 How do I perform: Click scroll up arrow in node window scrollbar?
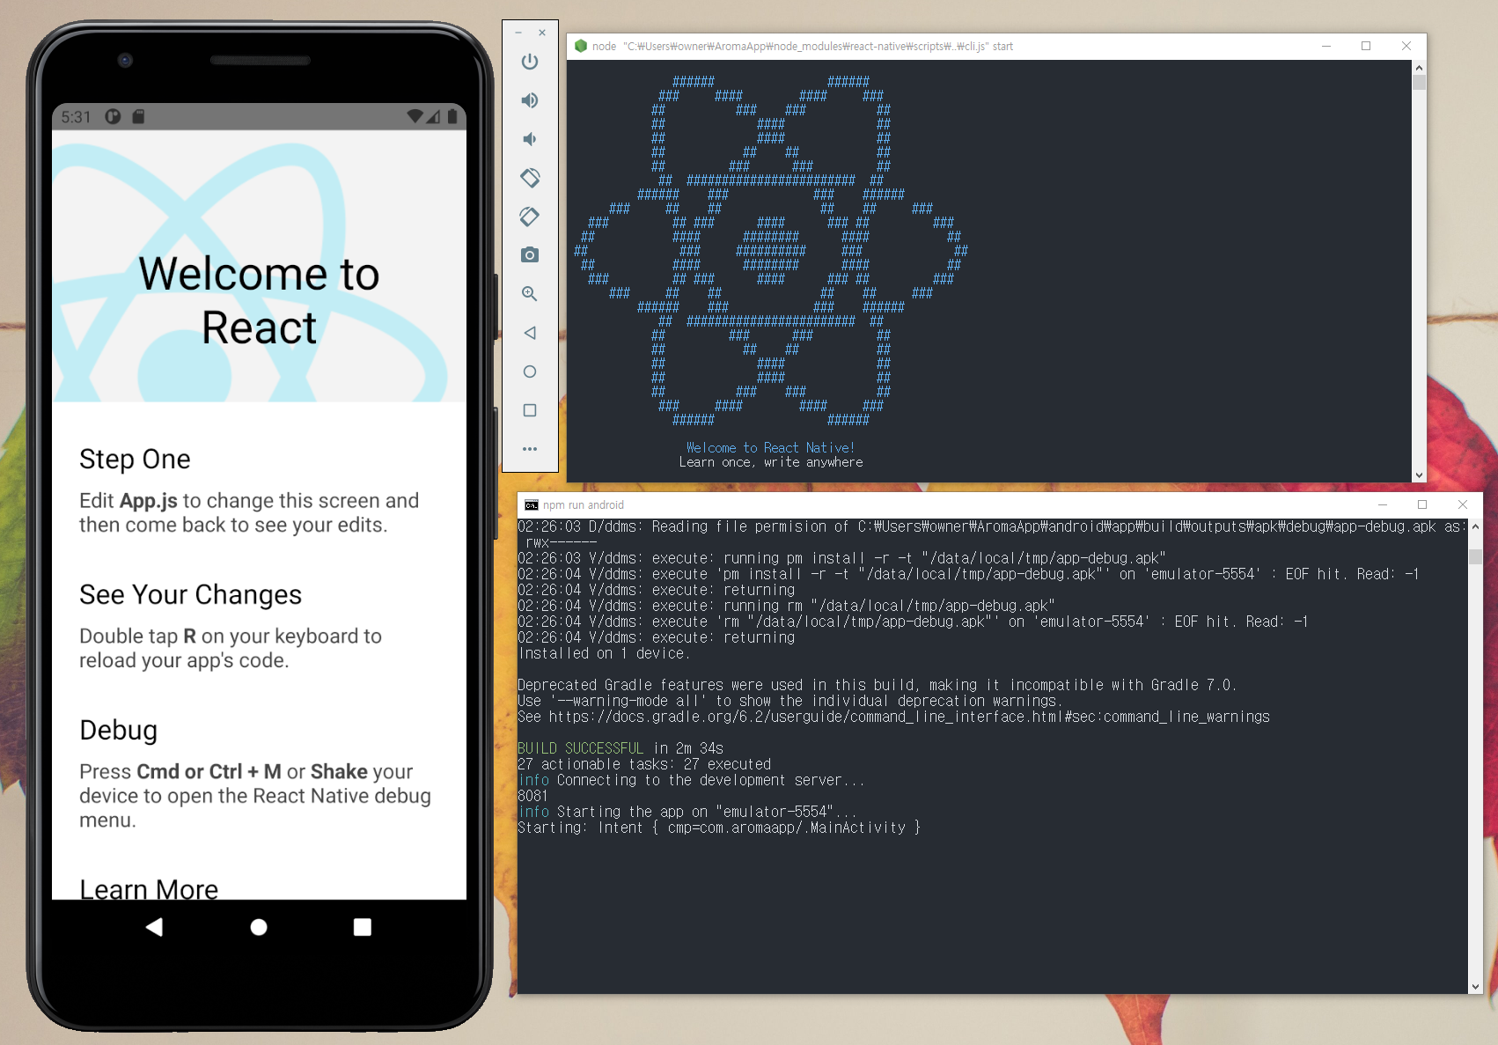tap(1419, 68)
